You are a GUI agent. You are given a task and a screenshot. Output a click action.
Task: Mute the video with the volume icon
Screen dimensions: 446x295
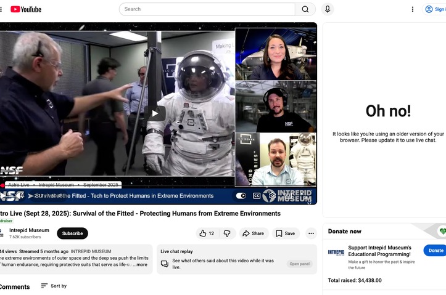click(x=20, y=196)
